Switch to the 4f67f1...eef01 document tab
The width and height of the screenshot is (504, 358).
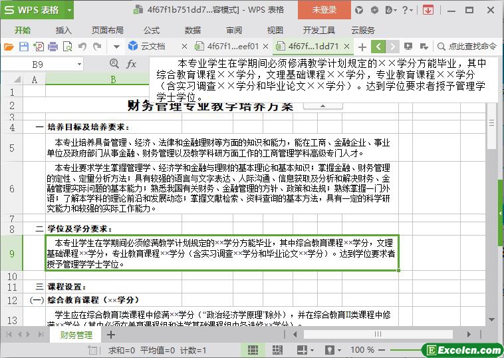[227, 47]
